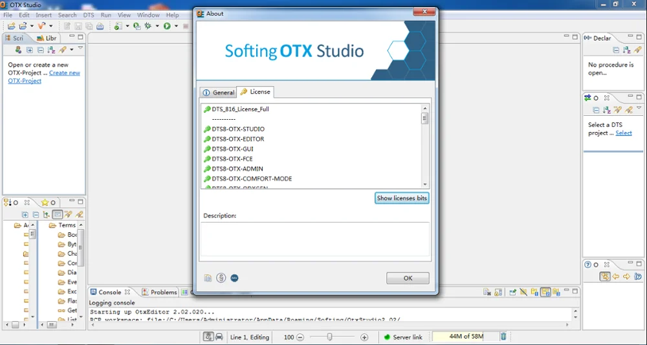Click expand-all icon in Script panel toolbar
Viewport: 647px width, 345px height.
pos(30,50)
